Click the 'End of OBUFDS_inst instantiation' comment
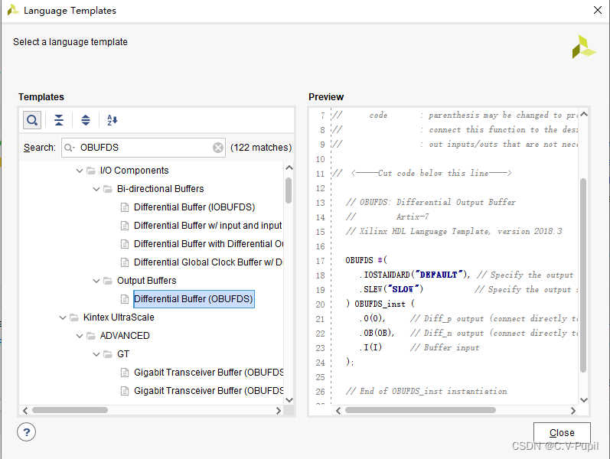 click(426, 392)
